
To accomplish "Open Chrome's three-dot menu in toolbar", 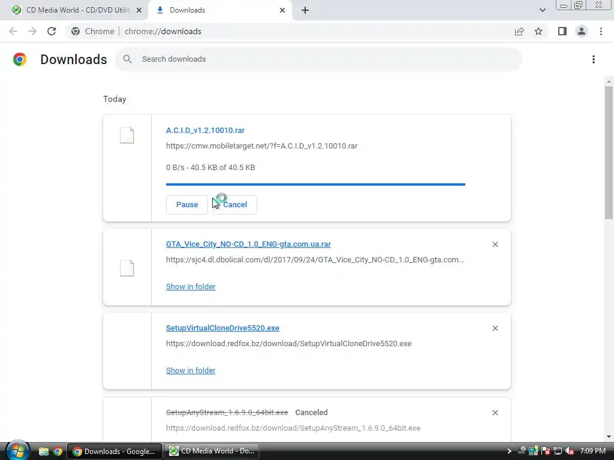I will 601,31.
